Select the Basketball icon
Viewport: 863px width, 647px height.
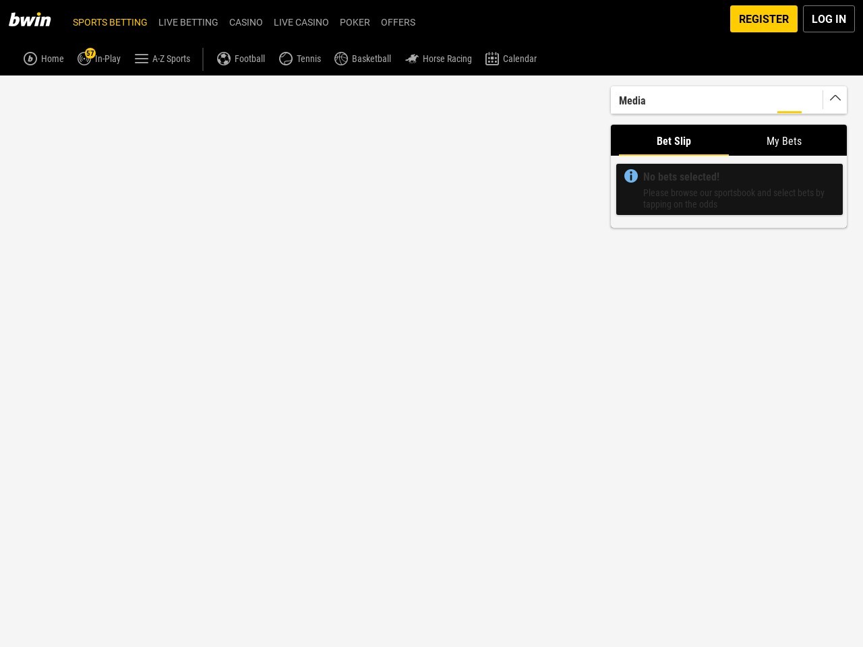(341, 59)
